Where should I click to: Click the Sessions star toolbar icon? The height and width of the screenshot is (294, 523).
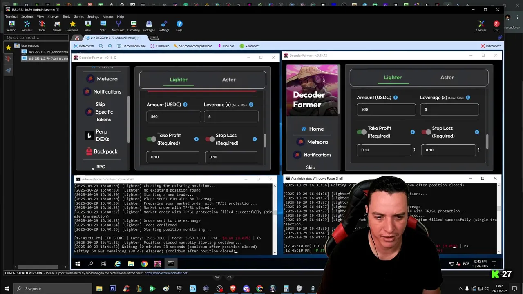pyautogui.click(x=72, y=26)
